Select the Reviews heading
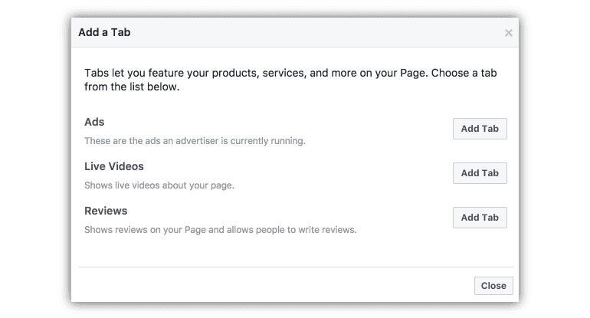The image size is (590, 318). 106,211
